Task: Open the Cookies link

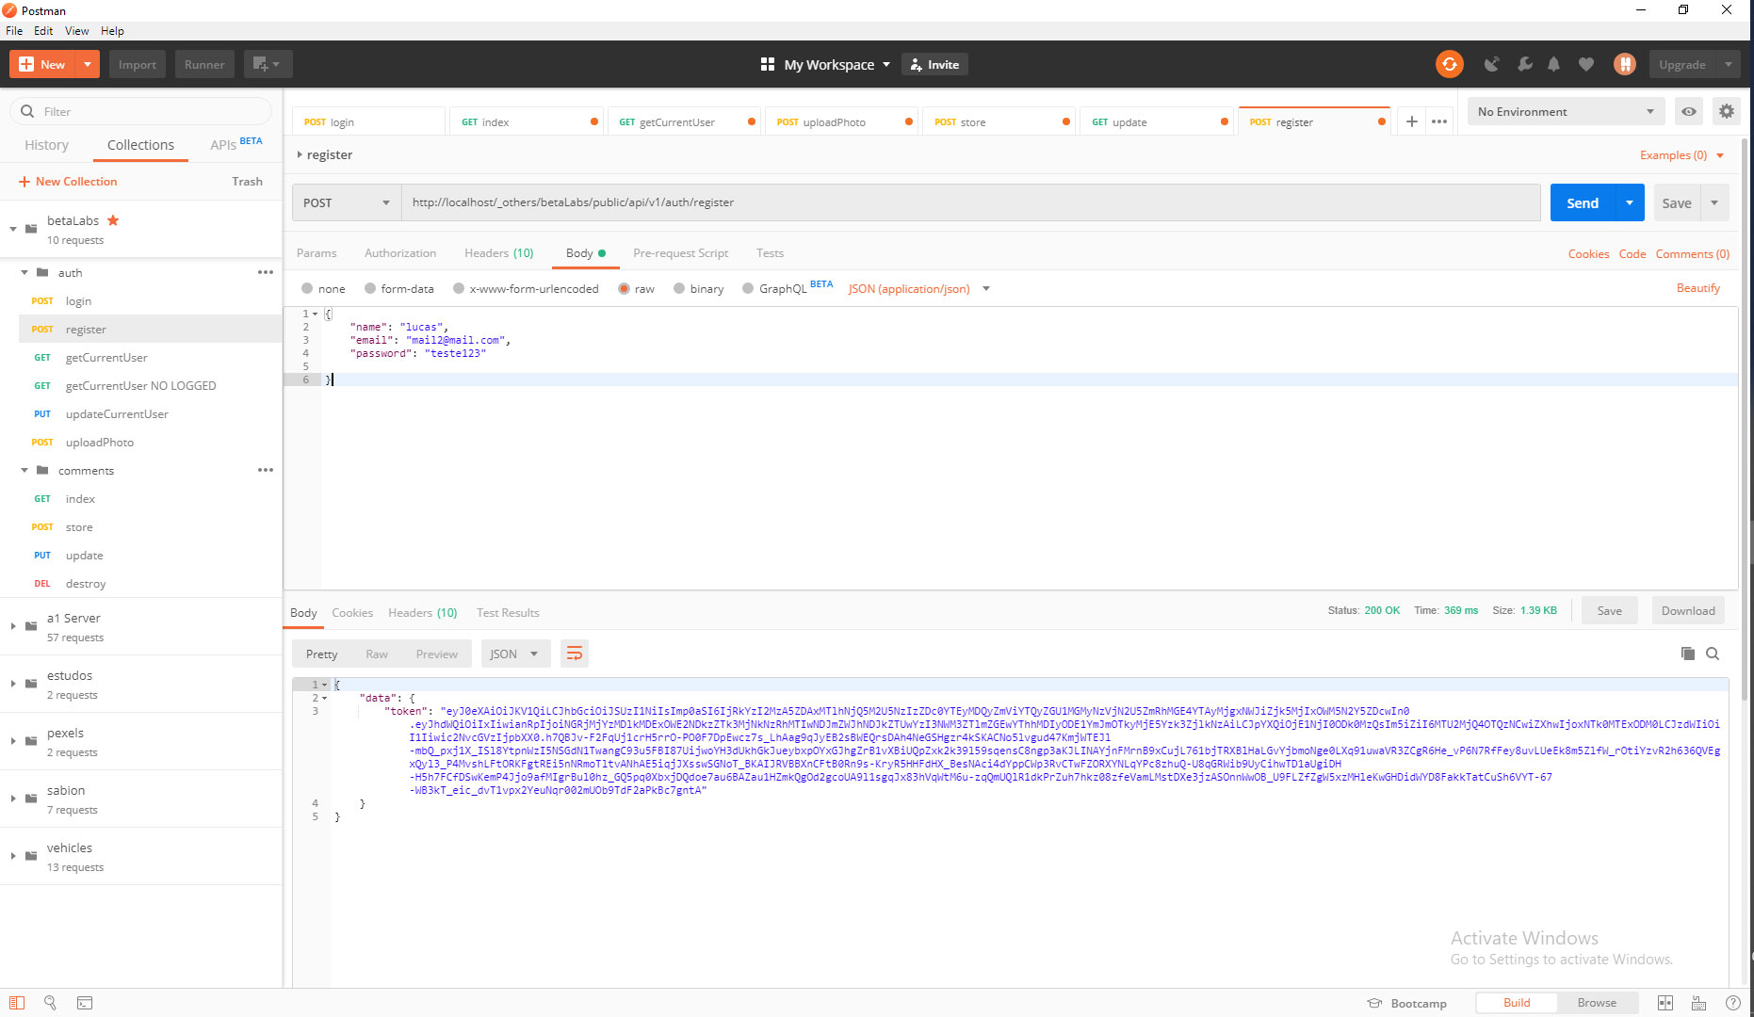Action: [1588, 254]
